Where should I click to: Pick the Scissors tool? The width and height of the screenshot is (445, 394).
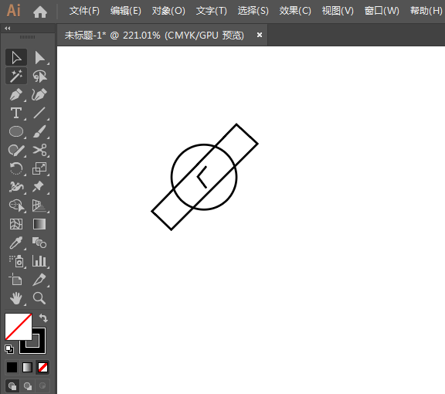point(39,150)
